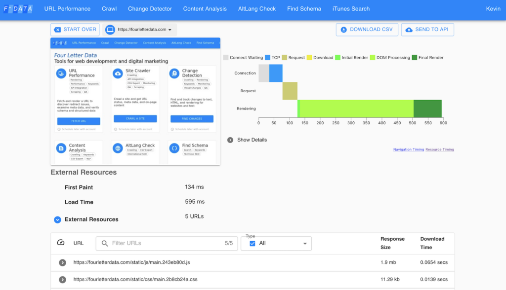Click the Start Over backspace icon
This screenshot has height=290, width=506.
click(57, 30)
